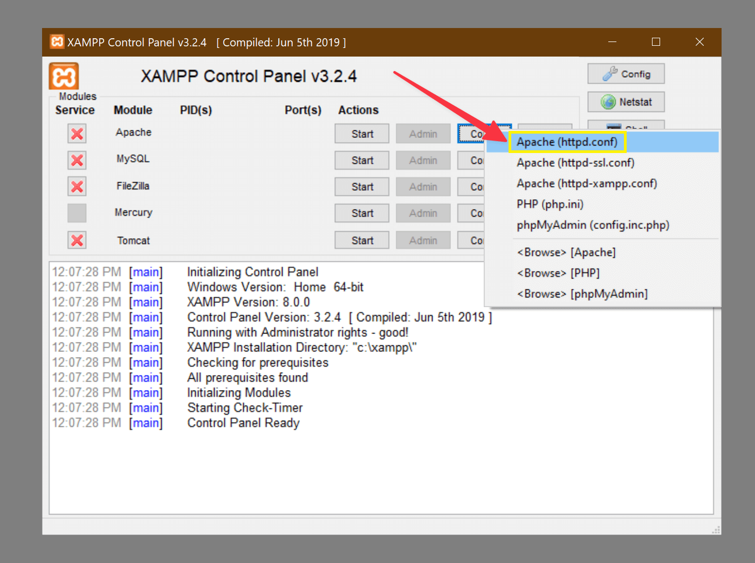Start the Apache module

(x=362, y=134)
